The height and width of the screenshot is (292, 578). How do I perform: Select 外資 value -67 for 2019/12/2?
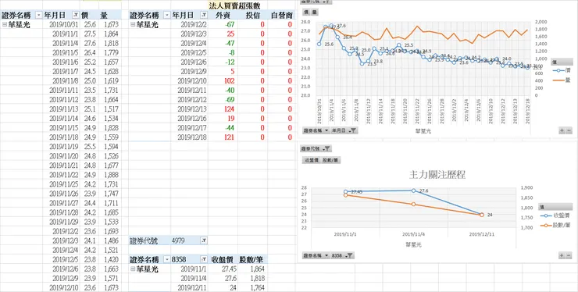(223, 25)
